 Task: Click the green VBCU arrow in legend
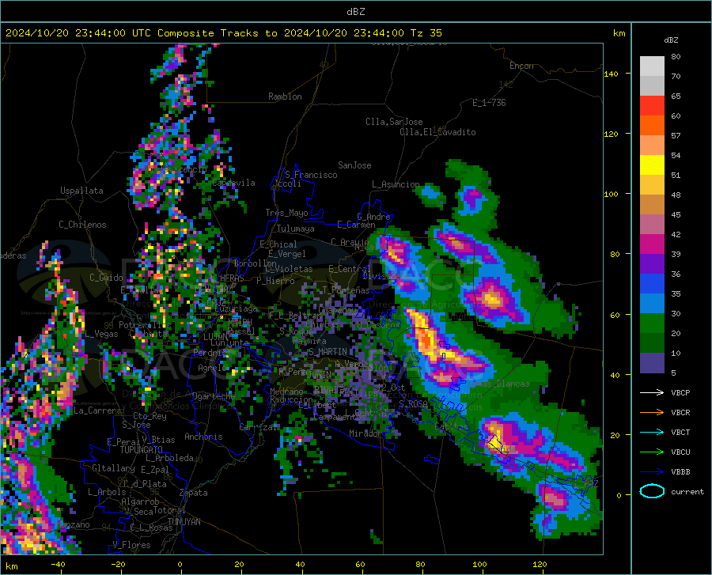coord(652,452)
